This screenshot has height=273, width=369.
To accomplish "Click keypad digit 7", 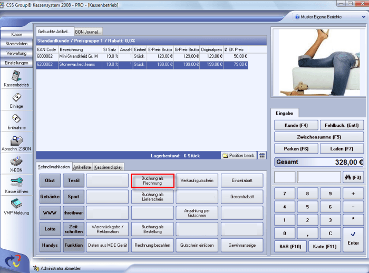I will [285, 194].
